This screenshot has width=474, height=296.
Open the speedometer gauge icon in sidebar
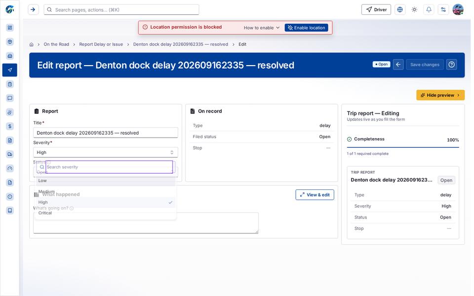click(x=10, y=169)
